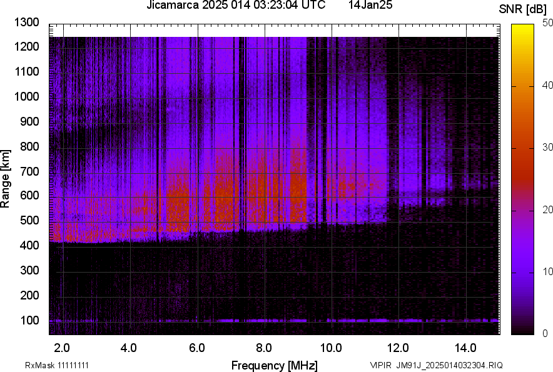Screen dimensions: 553x372
Task: Click the range tick label '800'
Action: click(x=29, y=146)
